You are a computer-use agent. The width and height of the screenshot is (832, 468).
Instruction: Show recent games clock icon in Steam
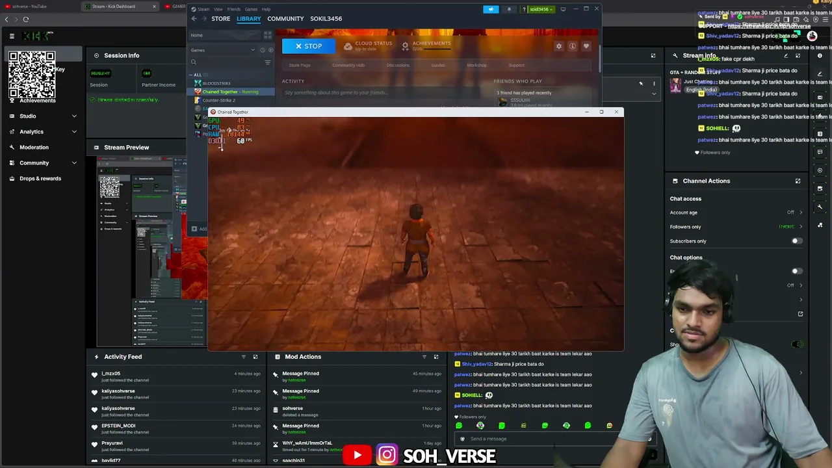[x=263, y=50]
